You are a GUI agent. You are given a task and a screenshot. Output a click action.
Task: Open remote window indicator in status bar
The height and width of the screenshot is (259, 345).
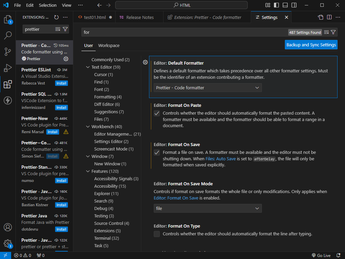coord(5,255)
